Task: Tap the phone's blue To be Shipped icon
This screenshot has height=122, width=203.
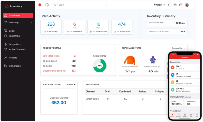Action: (173, 75)
